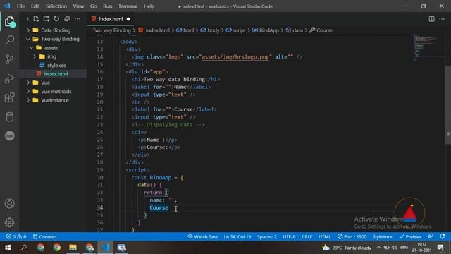451x254 pixels.
Task: Open the Extensions view
Action: coord(9,97)
